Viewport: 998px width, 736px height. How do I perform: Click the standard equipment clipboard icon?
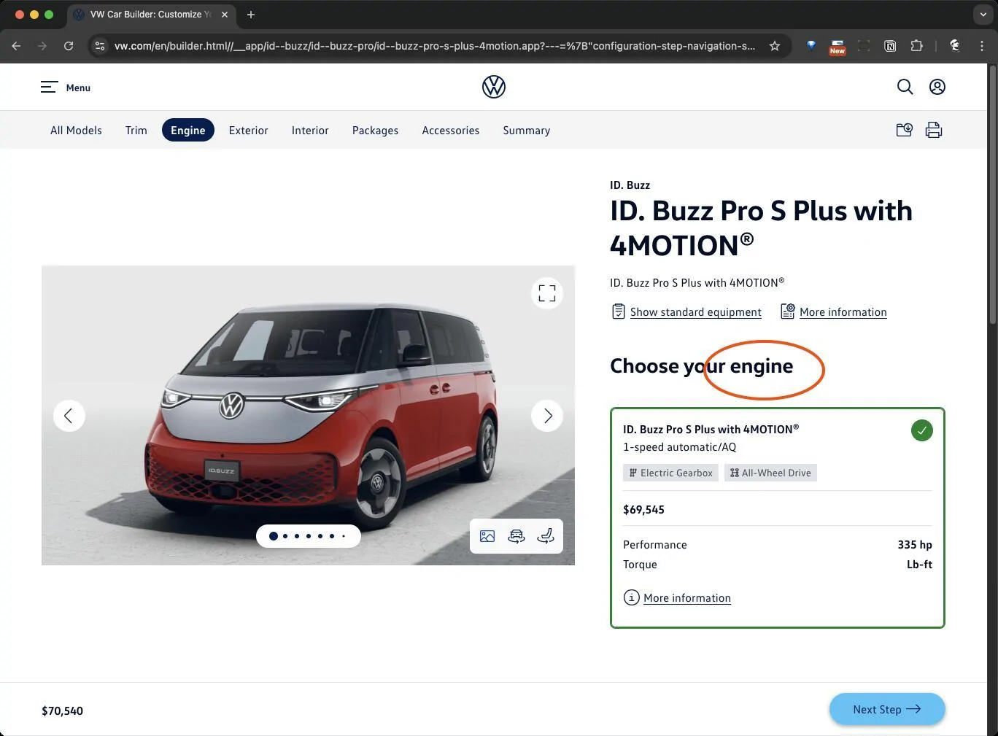click(618, 311)
